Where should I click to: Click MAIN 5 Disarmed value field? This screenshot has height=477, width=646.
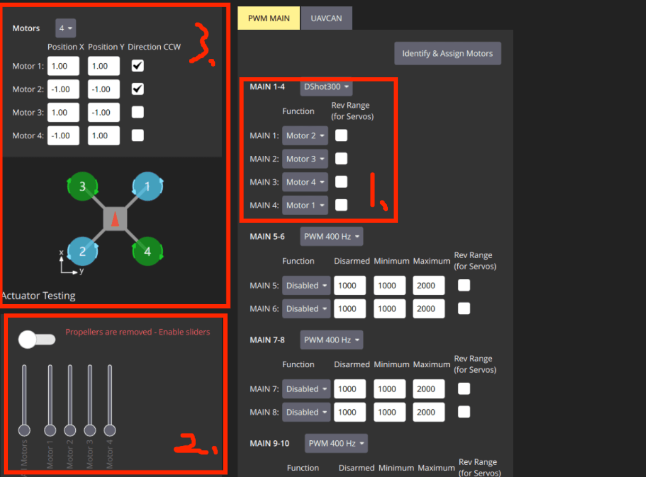[350, 286]
